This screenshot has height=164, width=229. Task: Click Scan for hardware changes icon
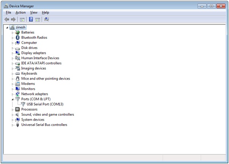(46, 19)
